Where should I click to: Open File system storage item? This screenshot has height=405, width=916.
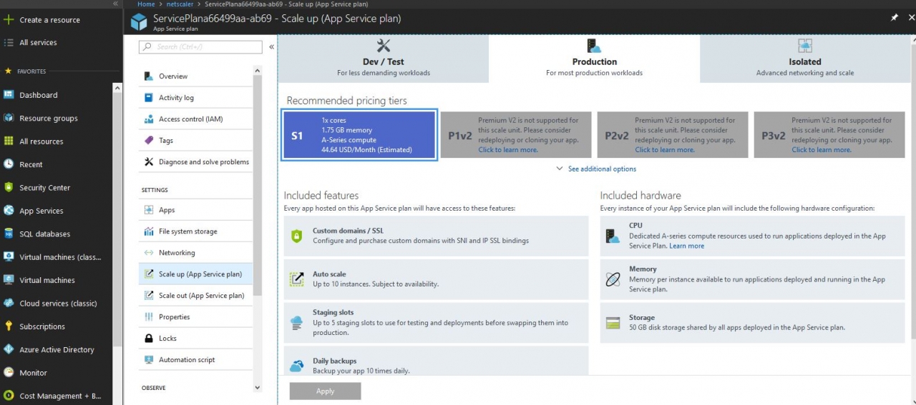coord(195,231)
